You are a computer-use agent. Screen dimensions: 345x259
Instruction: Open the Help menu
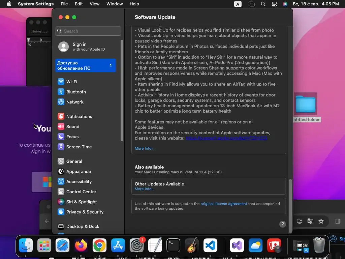tap(134, 4)
